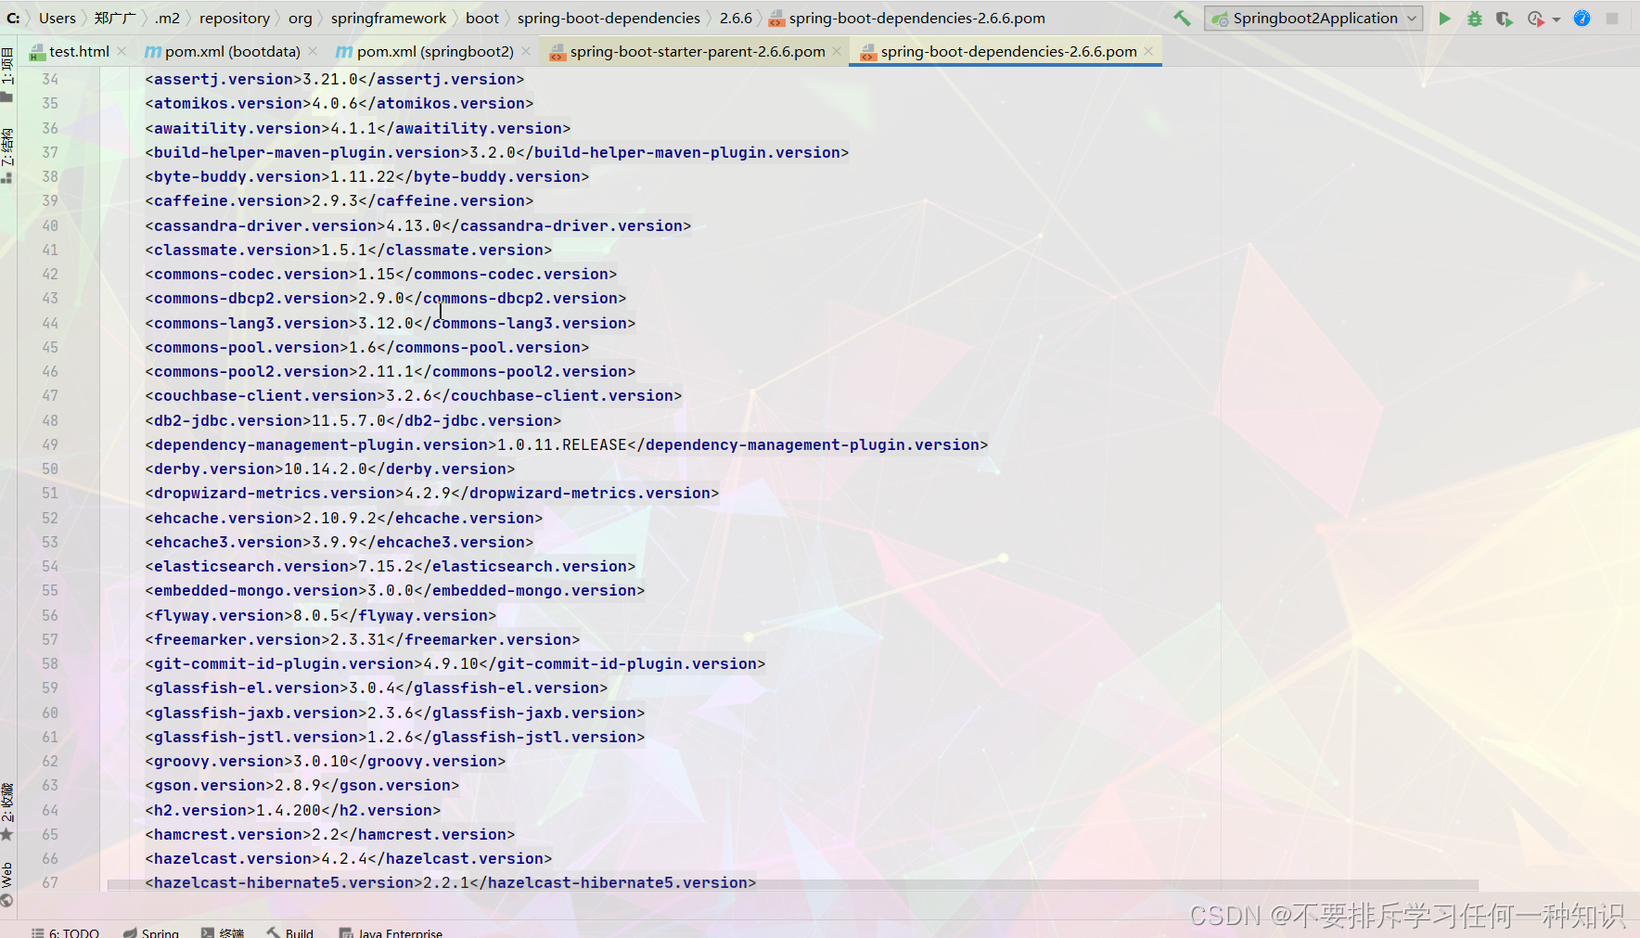Click the boot breadcrumb segment
1640x938 pixels.
pyautogui.click(x=482, y=18)
